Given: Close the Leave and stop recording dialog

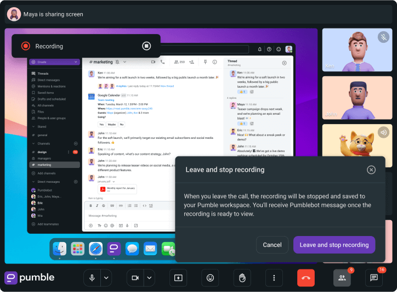Looking at the screenshot, I should (371, 170).
